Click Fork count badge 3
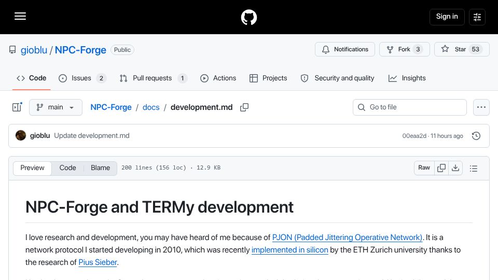 pyautogui.click(x=418, y=49)
